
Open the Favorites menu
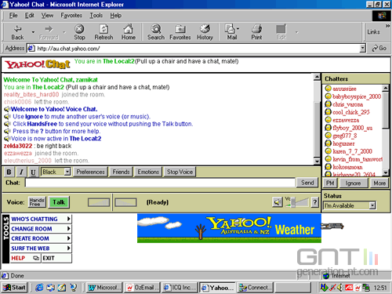pos(71,16)
